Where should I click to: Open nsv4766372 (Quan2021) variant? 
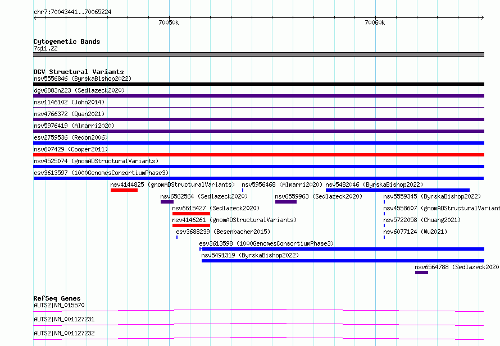pos(69,114)
